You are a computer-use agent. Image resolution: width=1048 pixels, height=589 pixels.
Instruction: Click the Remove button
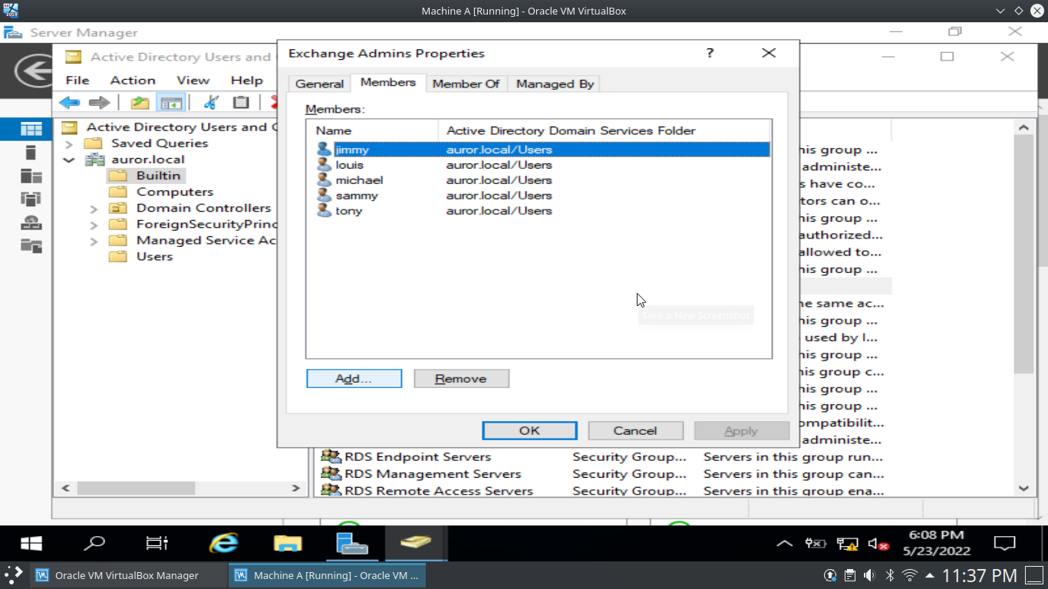[x=461, y=379]
